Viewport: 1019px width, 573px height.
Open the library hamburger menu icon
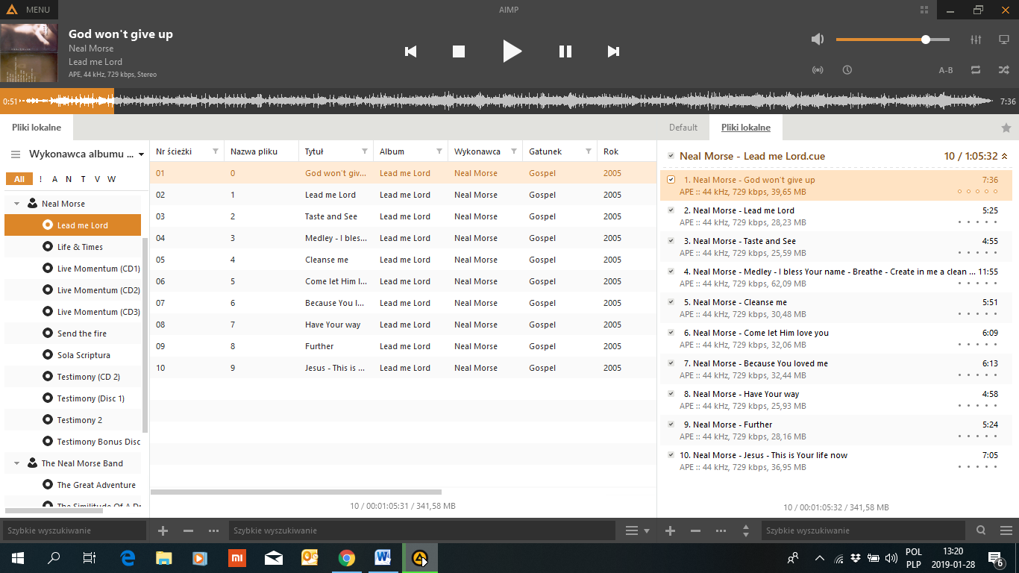click(16, 154)
